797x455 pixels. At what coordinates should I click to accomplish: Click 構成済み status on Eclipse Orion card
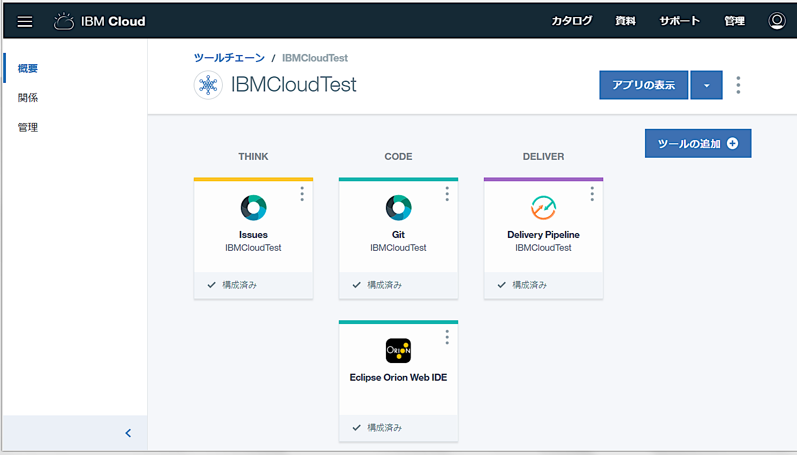[384, 428]
